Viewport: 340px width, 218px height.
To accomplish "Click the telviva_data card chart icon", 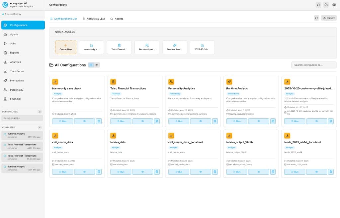I will point(113,136).
